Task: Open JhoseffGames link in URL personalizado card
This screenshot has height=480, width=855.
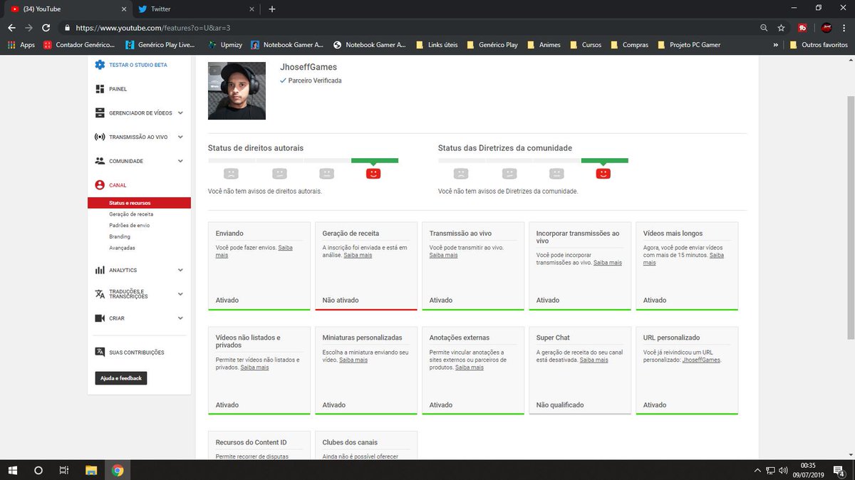Action: point(701,360)
